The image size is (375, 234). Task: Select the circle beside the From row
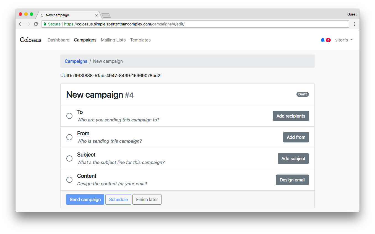[69, 137]
